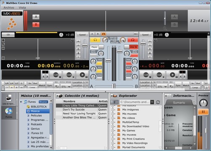
Task: Click yellow headphone cue icon
Action: click(x=95, y=40)
